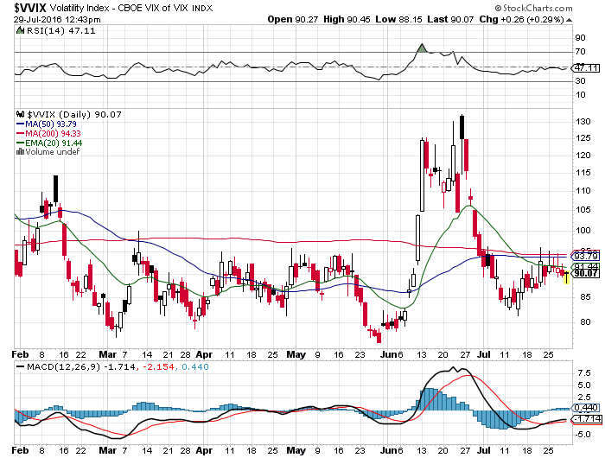The width and height of the screenshot is (605, 458).
Task: Click the 105 price axis label
Action: point(583,209)
